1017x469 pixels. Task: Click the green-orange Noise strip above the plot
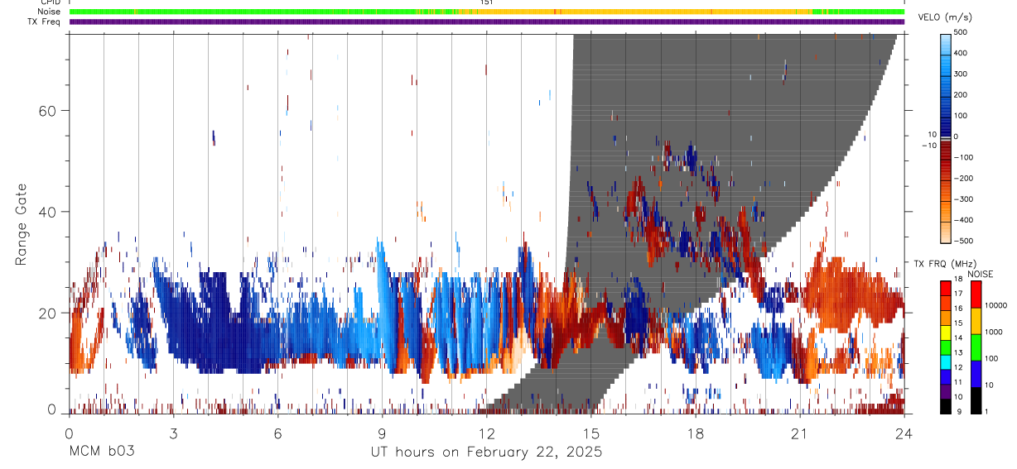point(487,12)
